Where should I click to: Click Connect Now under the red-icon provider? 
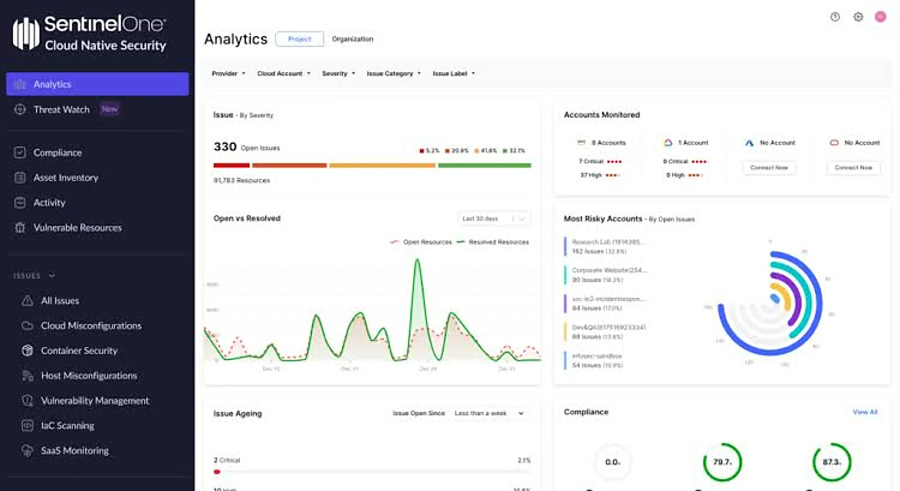coord(853,167)
